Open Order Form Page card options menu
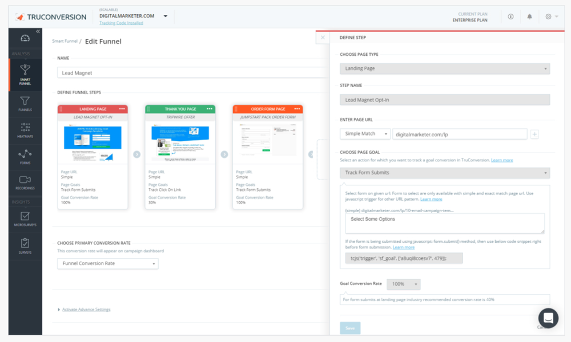571x342 pixels. (x=297, y=109)
